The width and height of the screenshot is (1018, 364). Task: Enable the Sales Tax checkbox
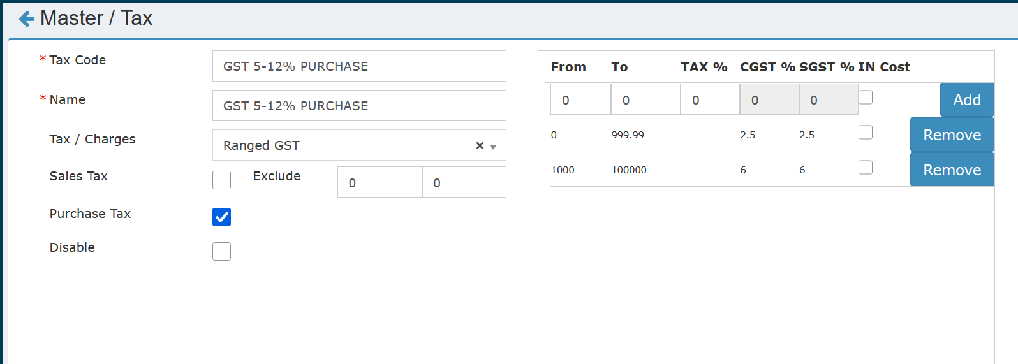pos(221,180)
